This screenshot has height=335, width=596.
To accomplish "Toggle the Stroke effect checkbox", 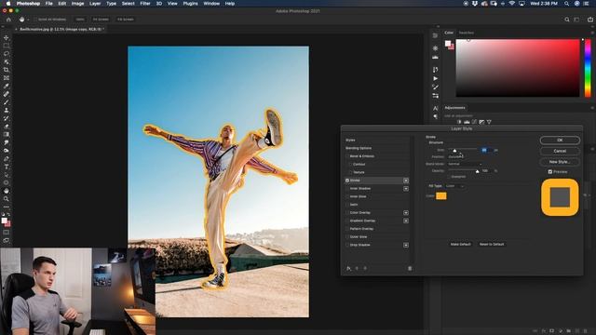I will click(x=347, y=181).
